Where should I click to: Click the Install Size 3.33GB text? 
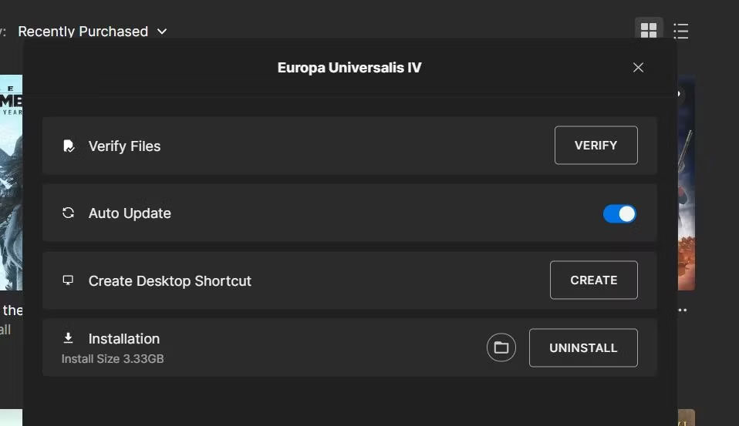point(113,358)
